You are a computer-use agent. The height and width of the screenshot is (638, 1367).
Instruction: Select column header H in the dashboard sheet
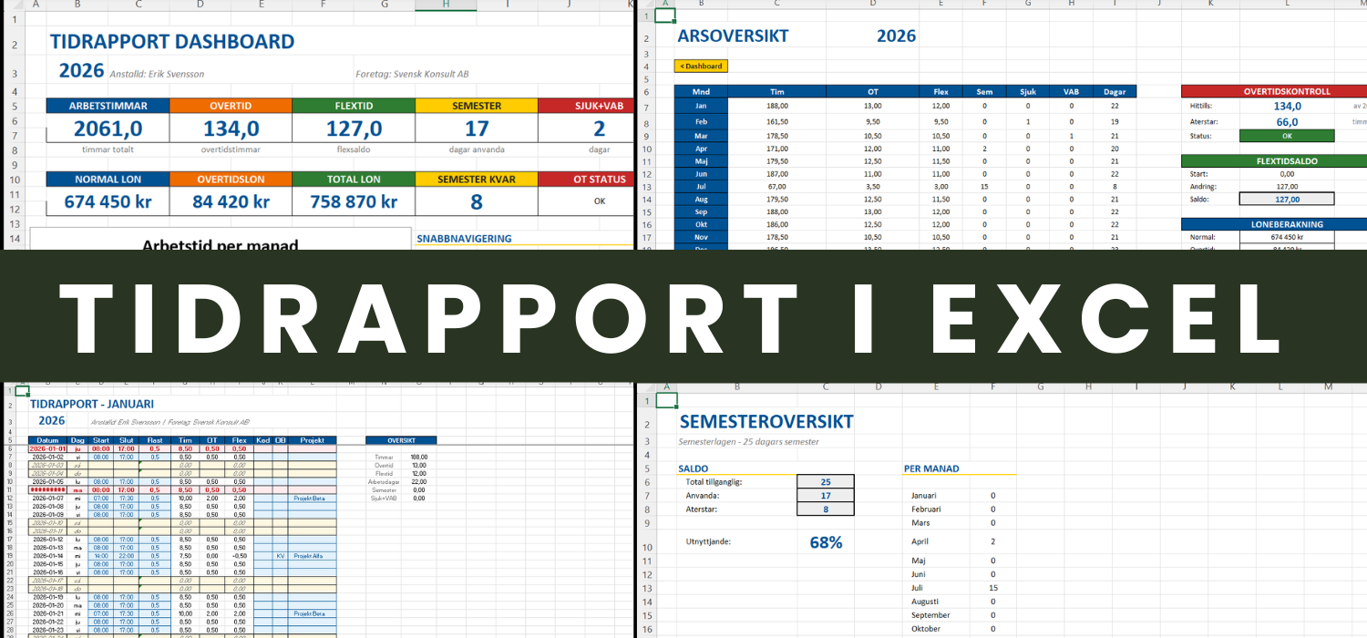pos(445,5)
